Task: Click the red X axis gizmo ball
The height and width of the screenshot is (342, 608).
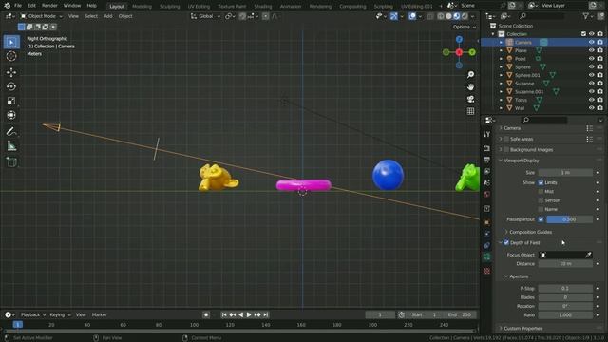Action: coord(459,52)
